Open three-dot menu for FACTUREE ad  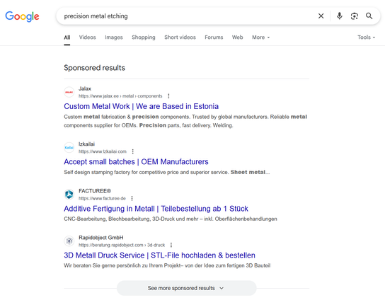pos(132,198)
